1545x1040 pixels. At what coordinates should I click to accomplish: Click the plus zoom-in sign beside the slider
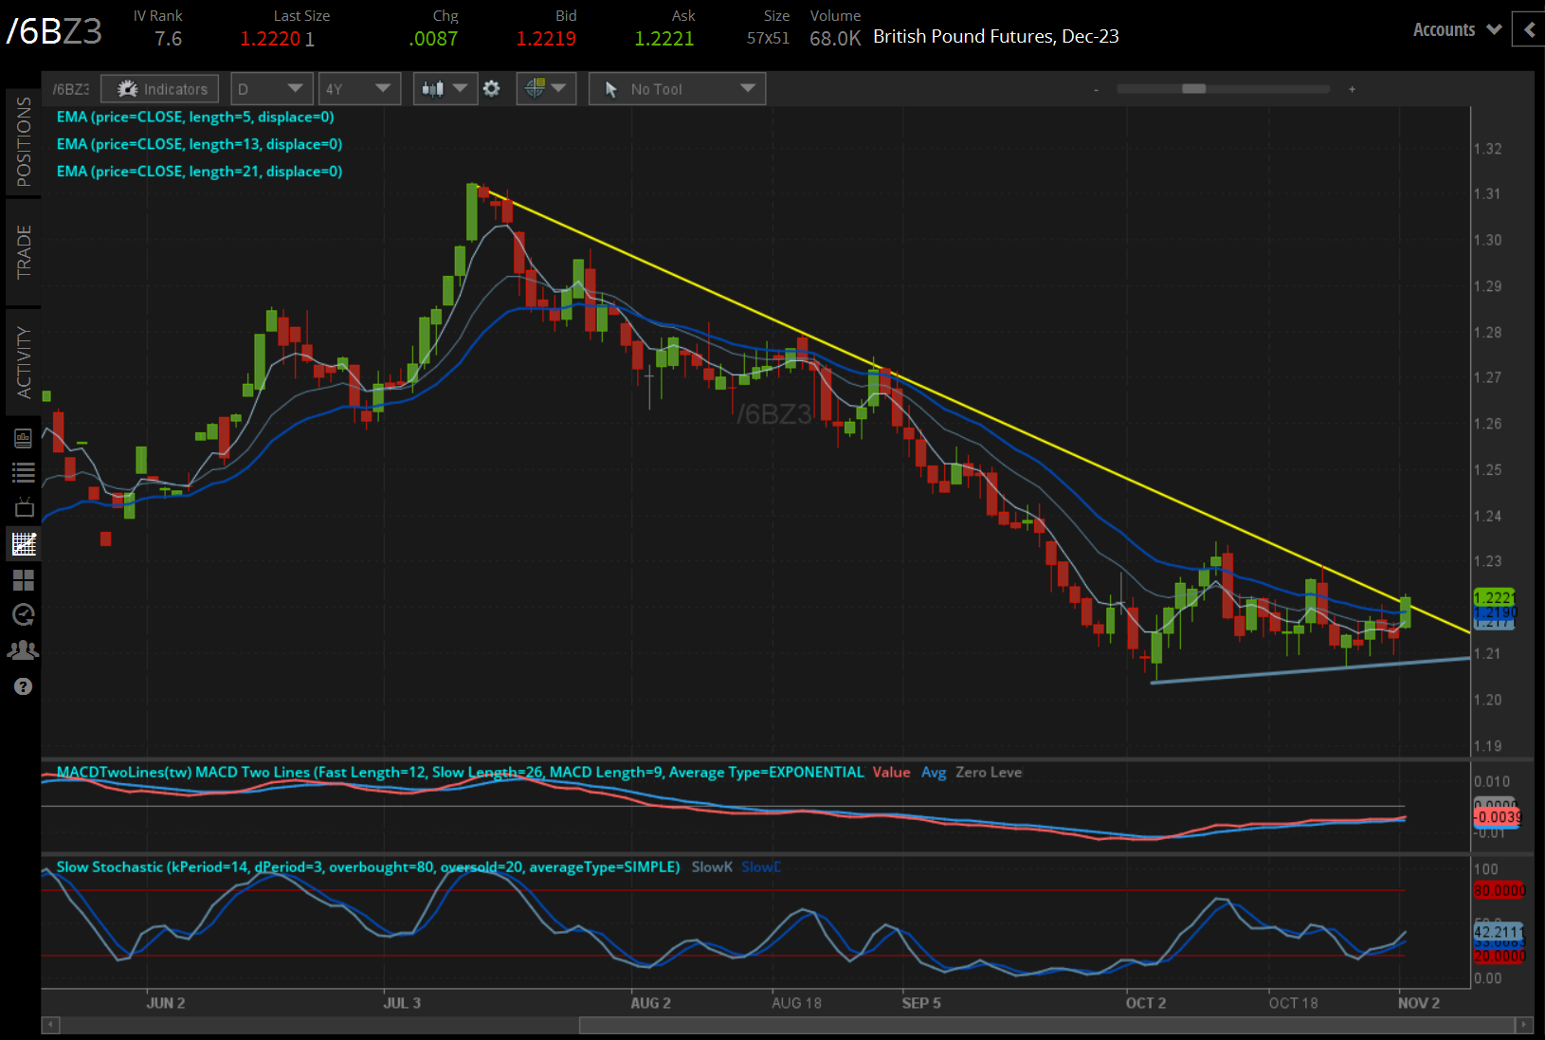(1352, 89)
